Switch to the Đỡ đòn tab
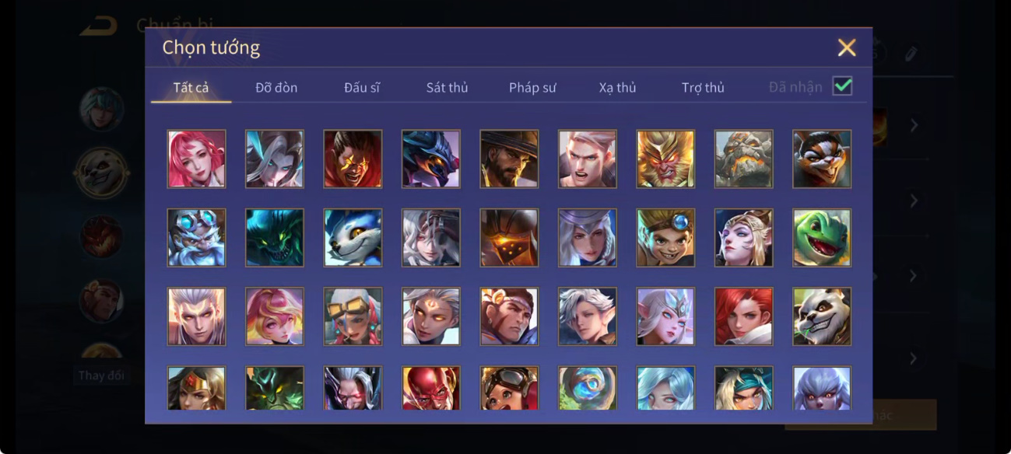1011x454 pixels. (276, 88)
